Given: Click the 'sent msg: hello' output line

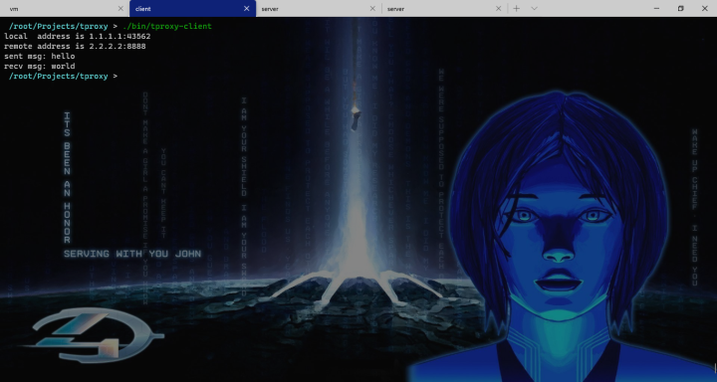Looking at the screenshot, I should pos(39,56).
